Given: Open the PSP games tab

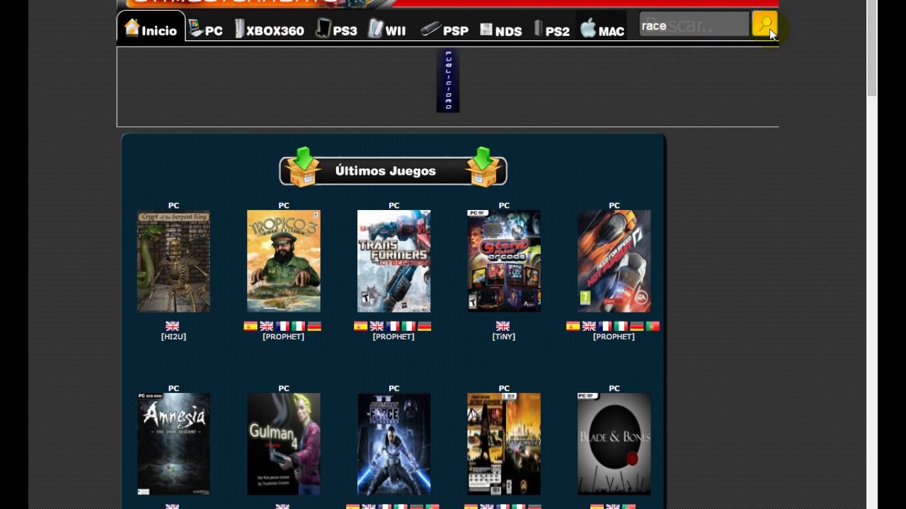Looking at the screenshot, I should tap(445, 30).
